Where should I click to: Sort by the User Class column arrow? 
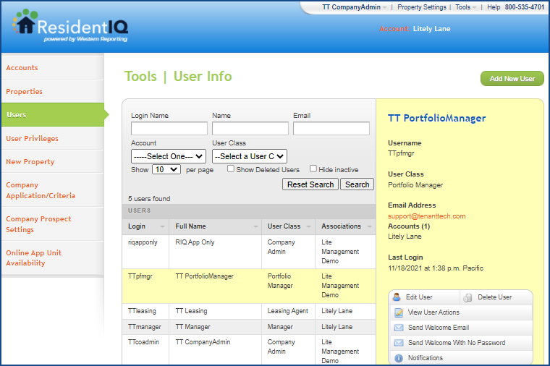(308, 227)
